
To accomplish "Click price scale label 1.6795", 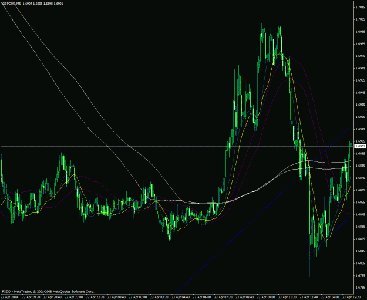I will click(x=360, y=276).
